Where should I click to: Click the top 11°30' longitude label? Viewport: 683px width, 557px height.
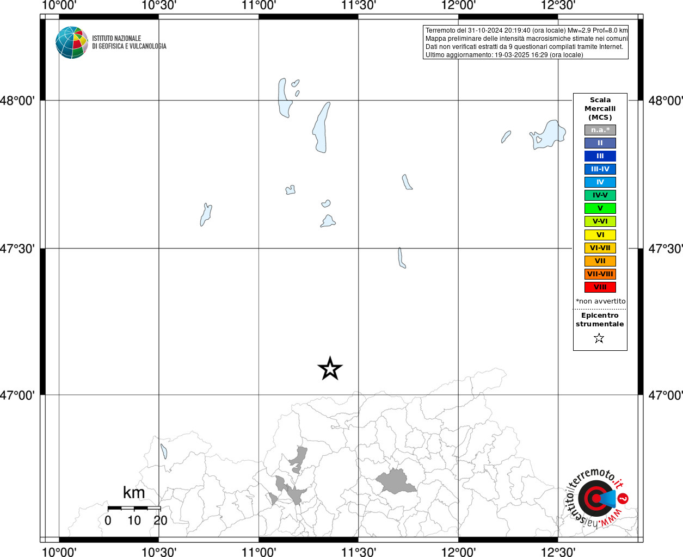tap(359, 5)
